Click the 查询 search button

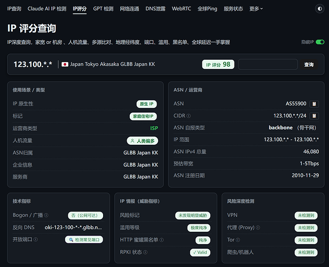point(309,65)
